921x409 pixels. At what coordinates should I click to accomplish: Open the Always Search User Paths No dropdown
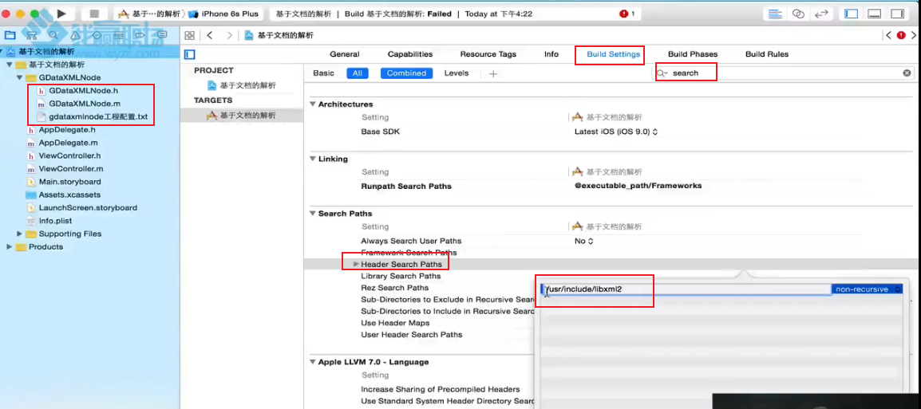point(584,241)
